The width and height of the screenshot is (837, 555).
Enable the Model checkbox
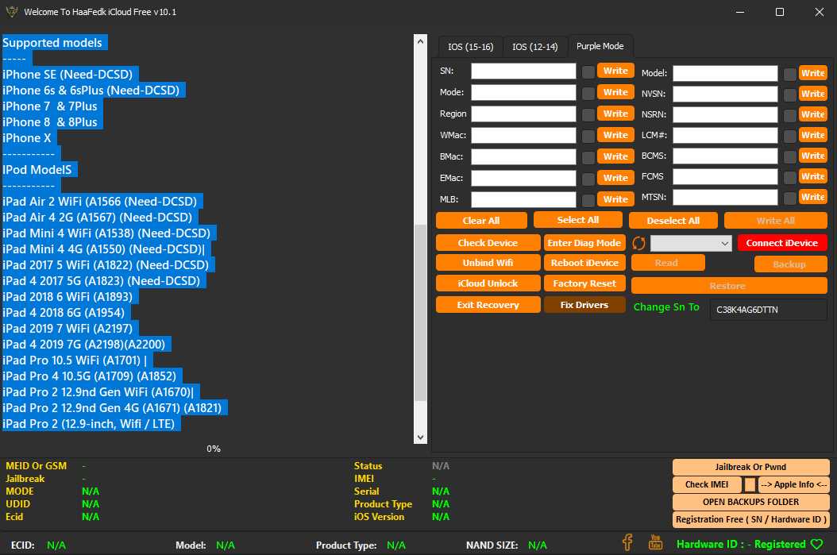[790, 74]
